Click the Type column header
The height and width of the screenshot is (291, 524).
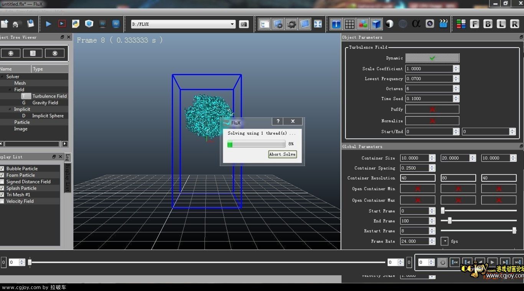[x=50, y=69]
